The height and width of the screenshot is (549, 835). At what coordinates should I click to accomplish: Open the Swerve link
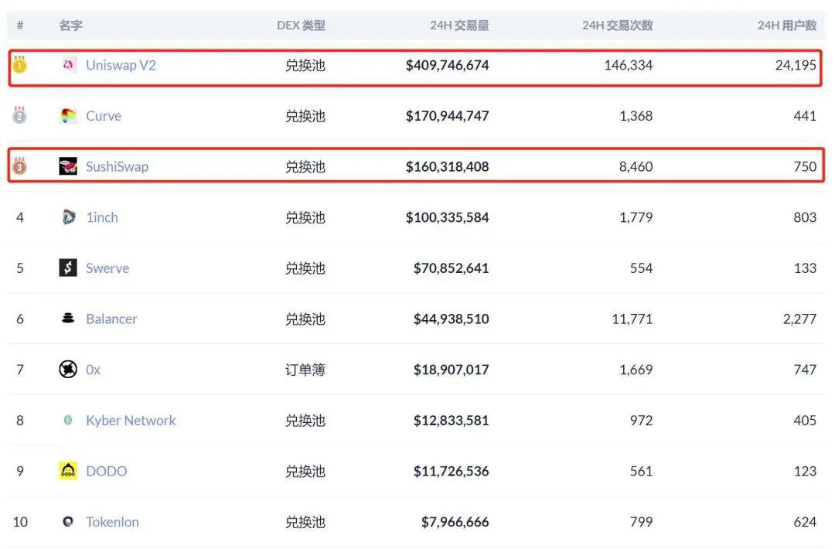coord(107,268)
